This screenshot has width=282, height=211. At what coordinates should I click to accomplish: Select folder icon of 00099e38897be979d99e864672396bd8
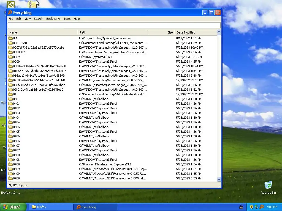coord(10,66)
